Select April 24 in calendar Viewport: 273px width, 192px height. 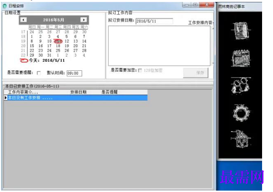point(32,32)
